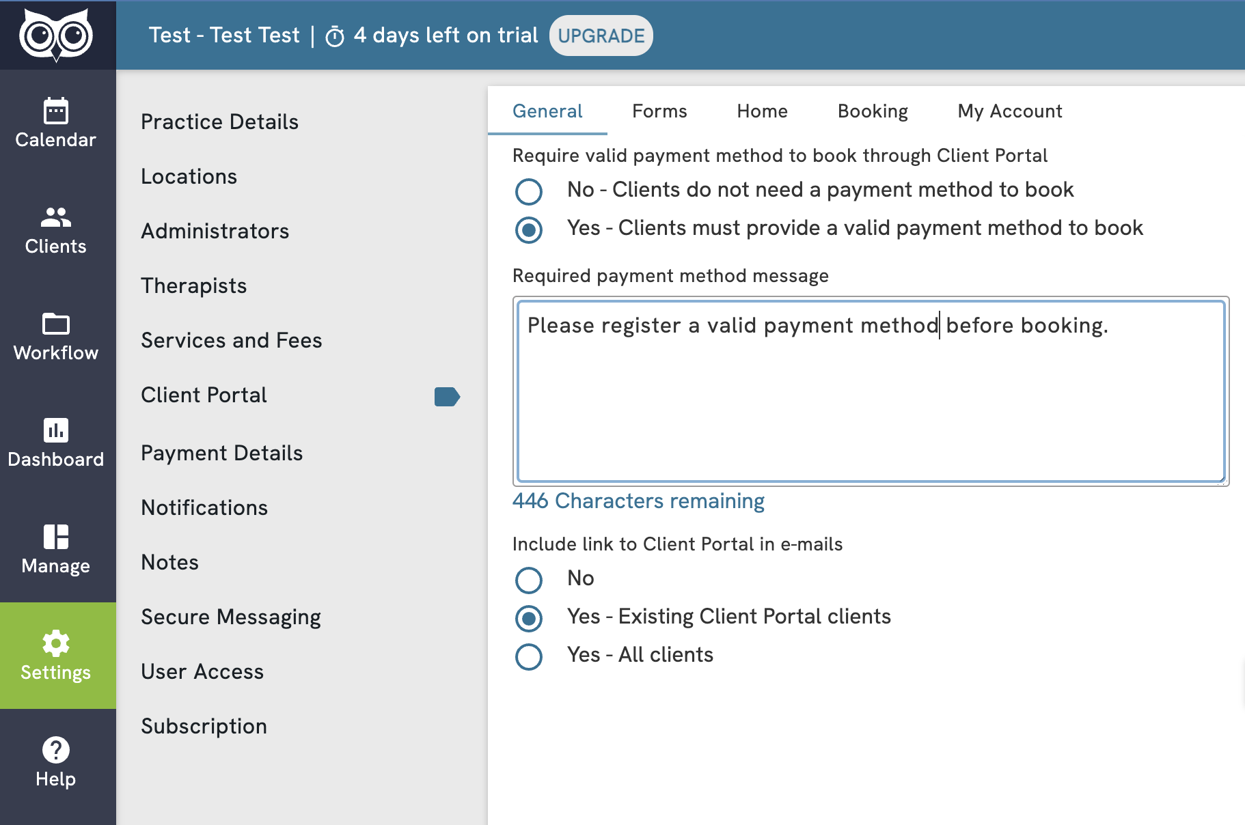Switch to the Forms tab
The width and height of the screenshot is (1245, 825).
coord(659,111)
